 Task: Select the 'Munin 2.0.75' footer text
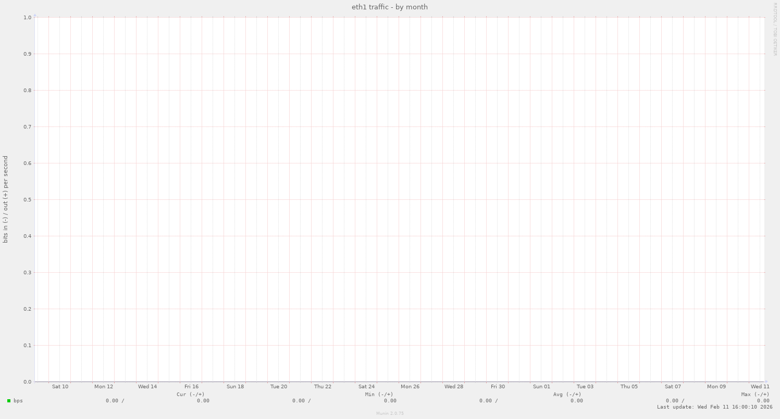(x=389, y=413)
